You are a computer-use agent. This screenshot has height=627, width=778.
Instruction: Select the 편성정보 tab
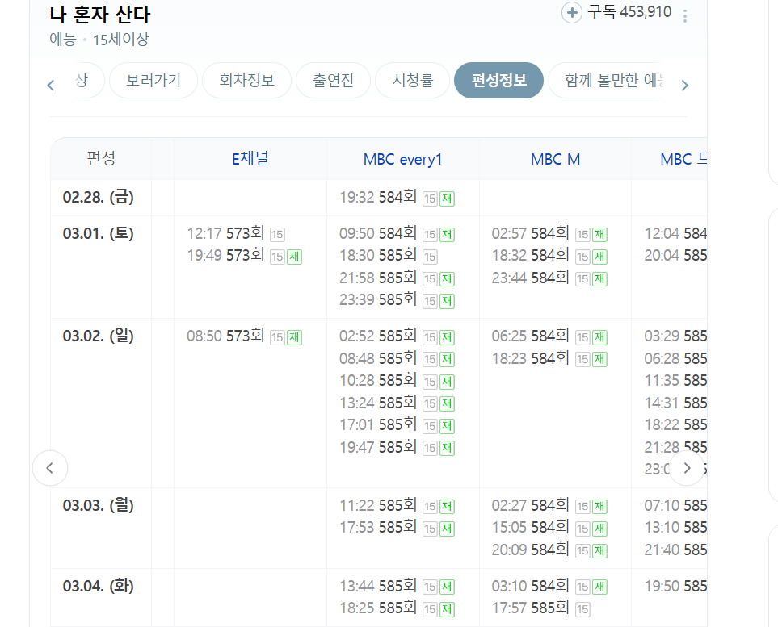click(498, 81)
